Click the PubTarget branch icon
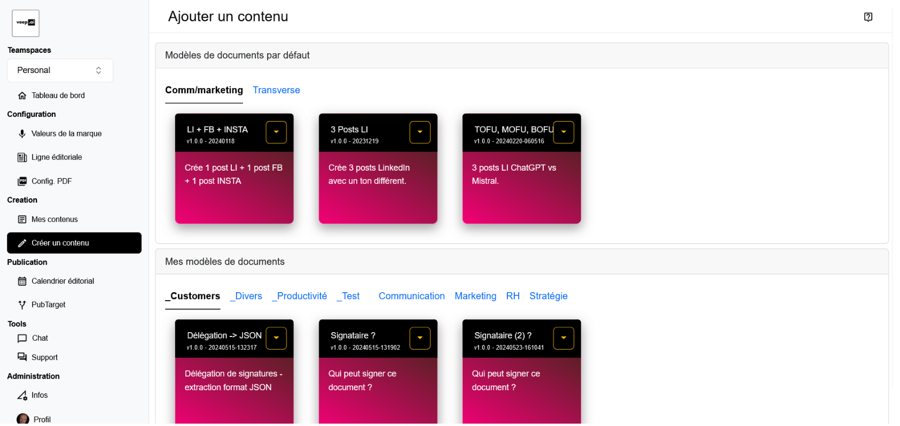 coord(22,305)
